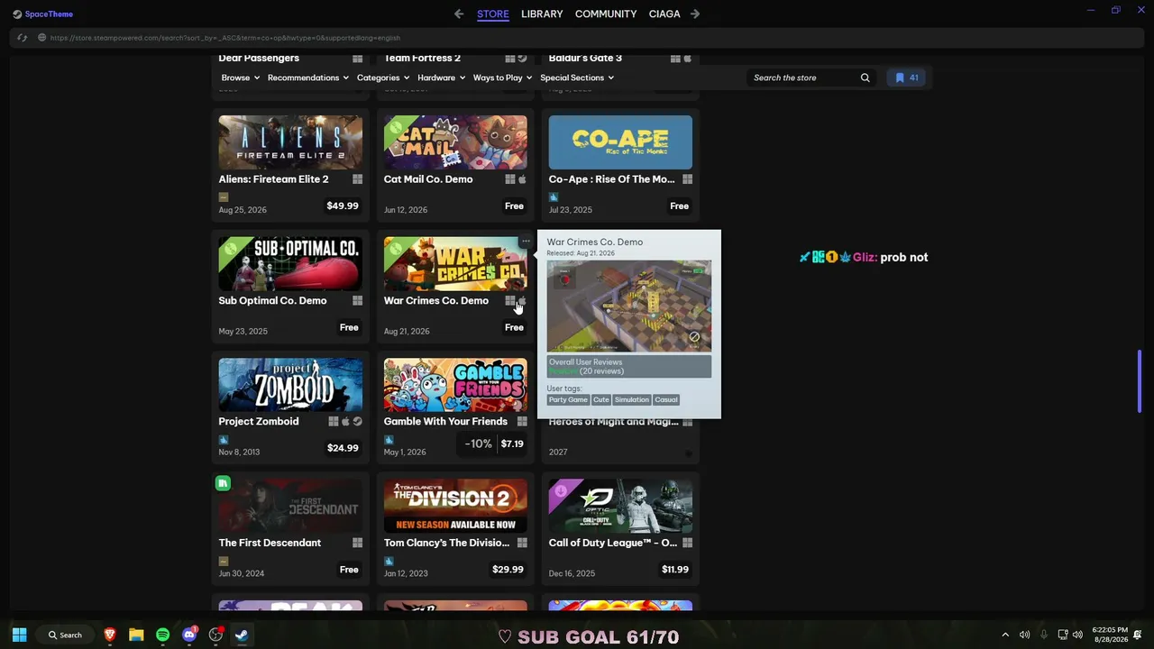The width and height of the screenshot is (1154, 649).
Task: Click Windows platform icon on Sub Optimal Co. Demo
Action: pos(358,300)
